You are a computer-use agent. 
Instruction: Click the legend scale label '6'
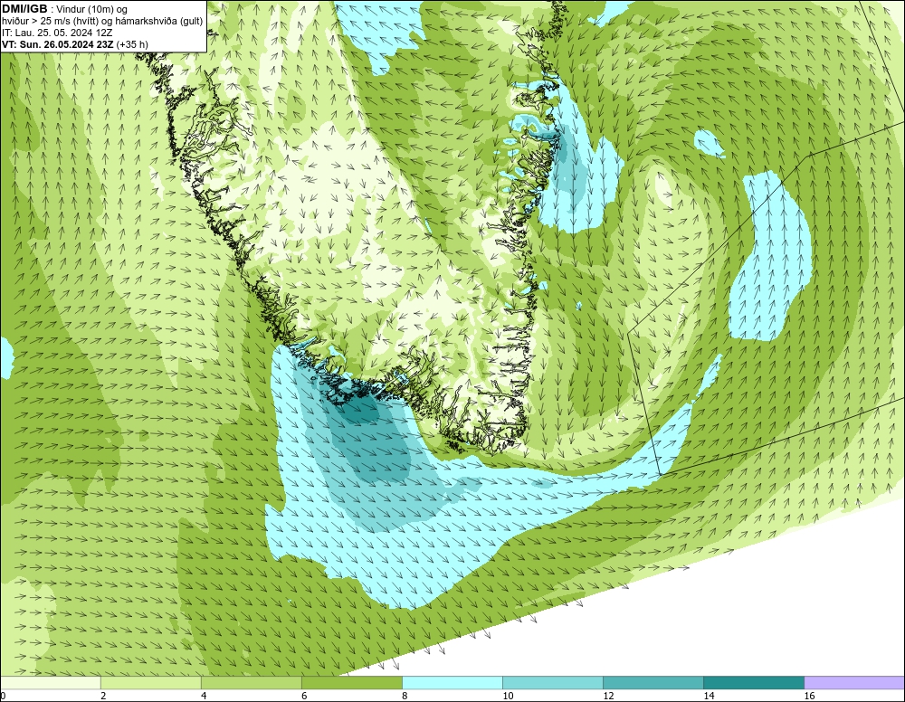coord(304,696)
